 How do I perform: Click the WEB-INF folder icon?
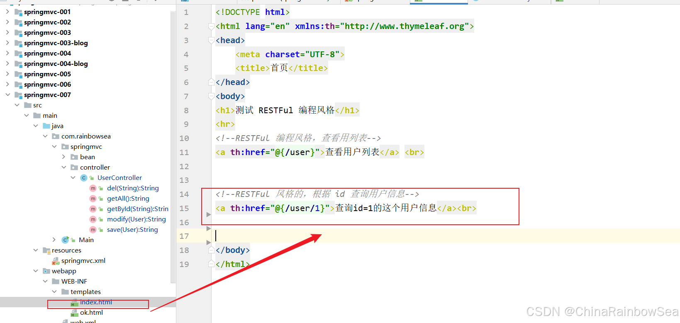tap(56, 281)
